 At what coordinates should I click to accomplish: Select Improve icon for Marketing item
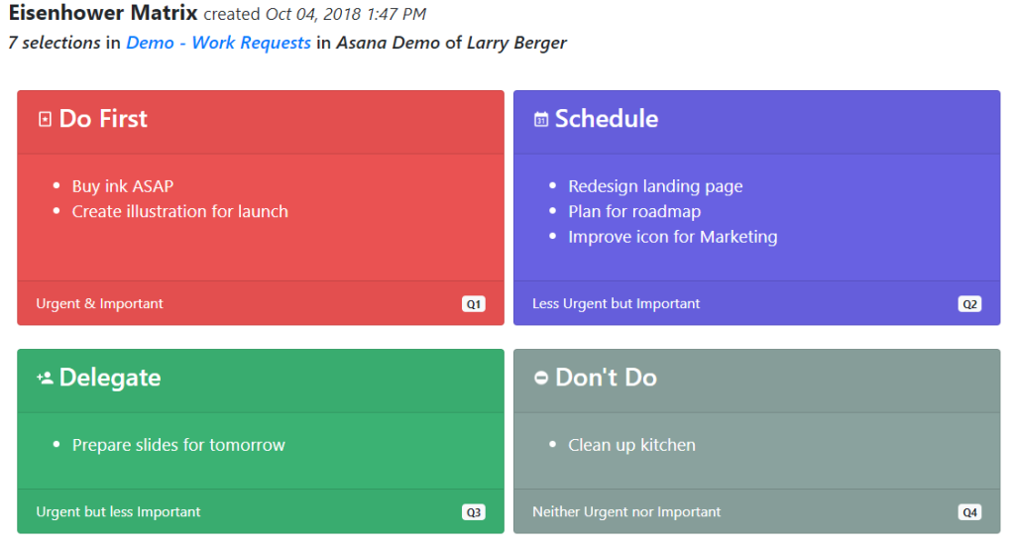(673, 237)
